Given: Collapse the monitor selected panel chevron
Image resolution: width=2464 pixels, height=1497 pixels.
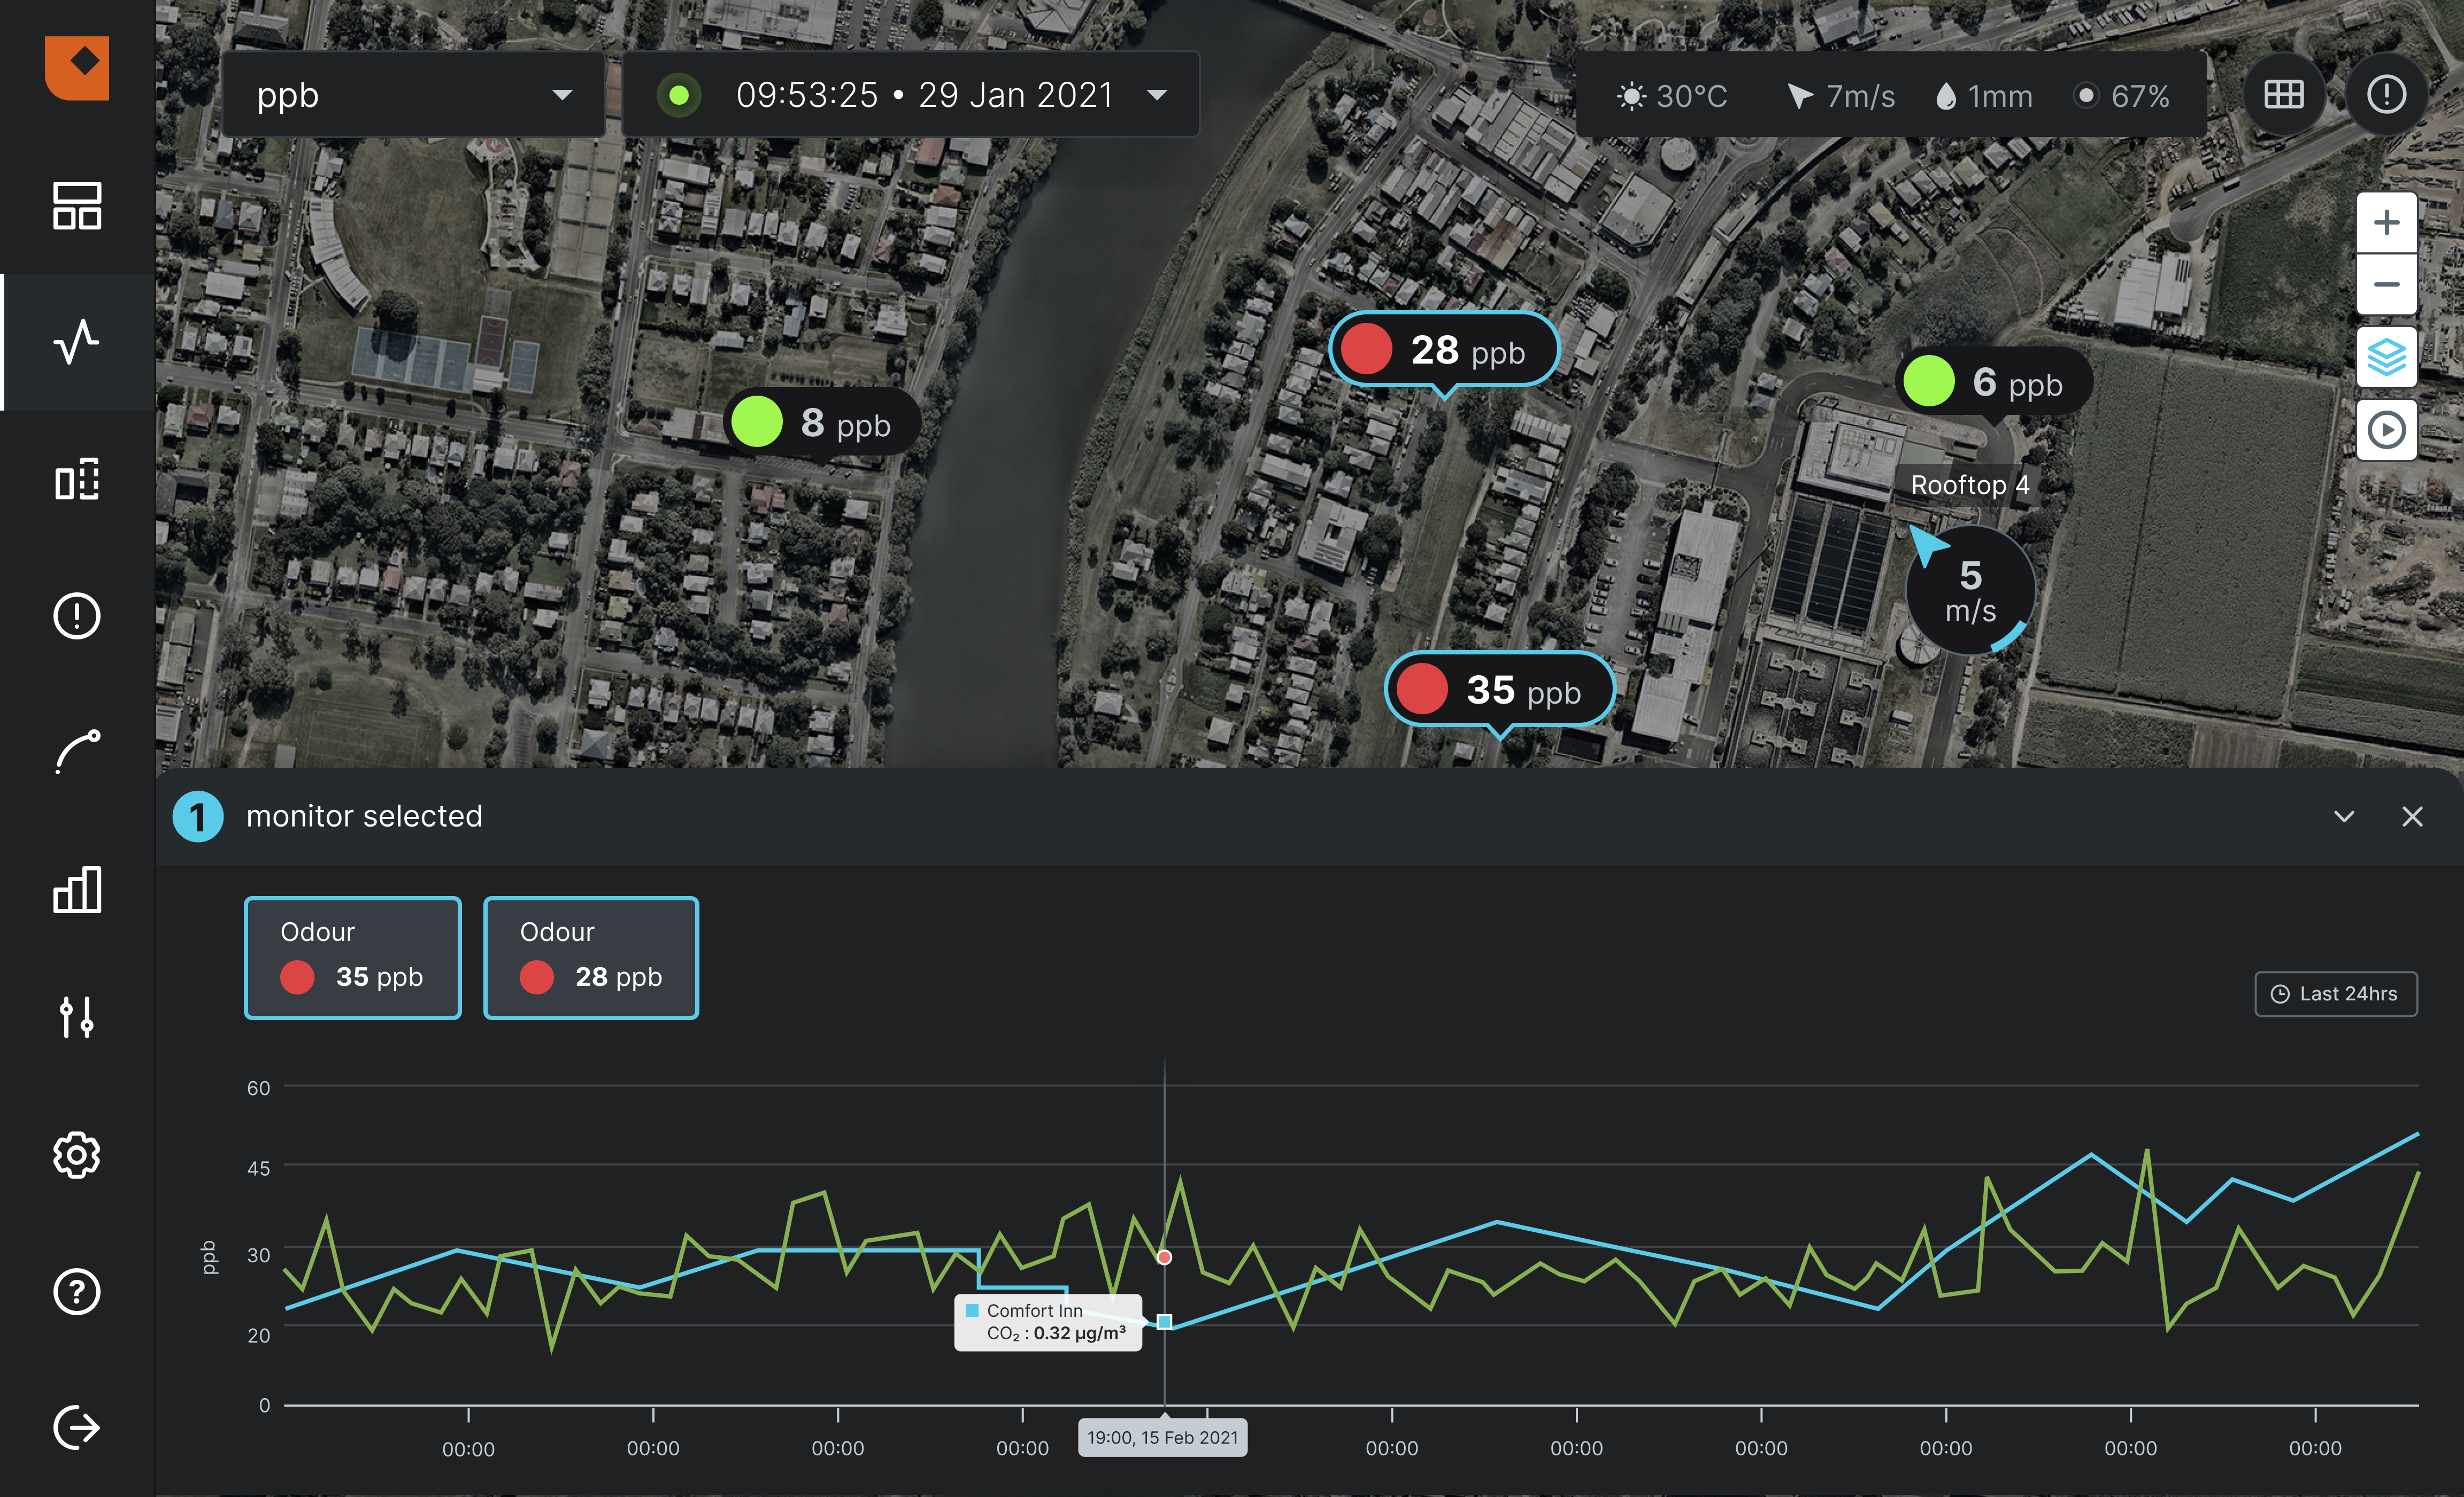Looking at the screenshot, I should click(2343, 816).
